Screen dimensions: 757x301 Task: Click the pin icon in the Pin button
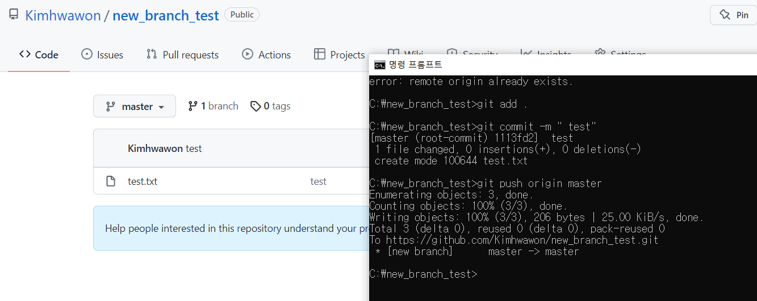coord(725,15)
